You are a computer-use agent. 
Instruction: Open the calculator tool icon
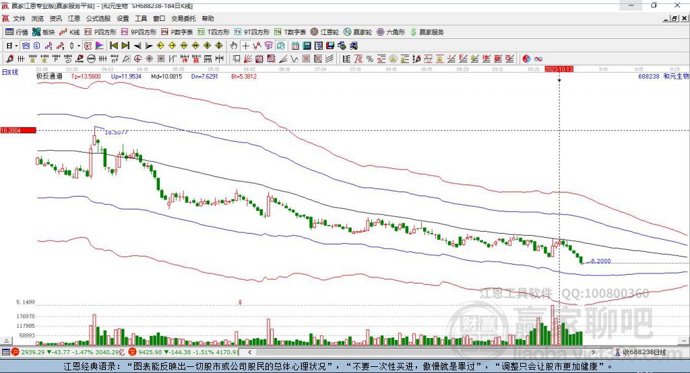pyautogui.click(x=307, y=46)
